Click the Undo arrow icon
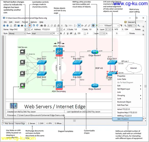 [34, 26]
